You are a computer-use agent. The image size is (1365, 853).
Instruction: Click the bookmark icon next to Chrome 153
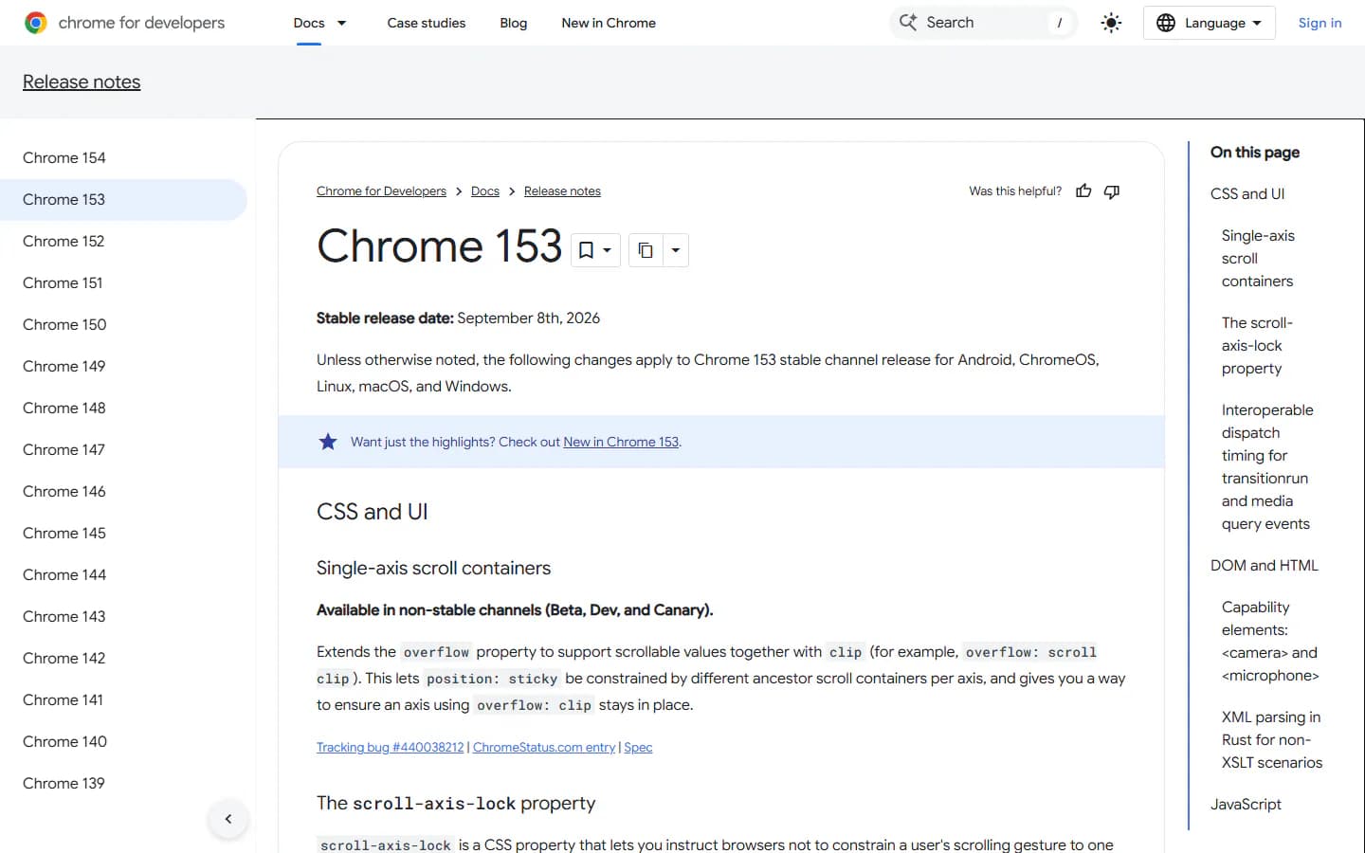click(587, 250)
